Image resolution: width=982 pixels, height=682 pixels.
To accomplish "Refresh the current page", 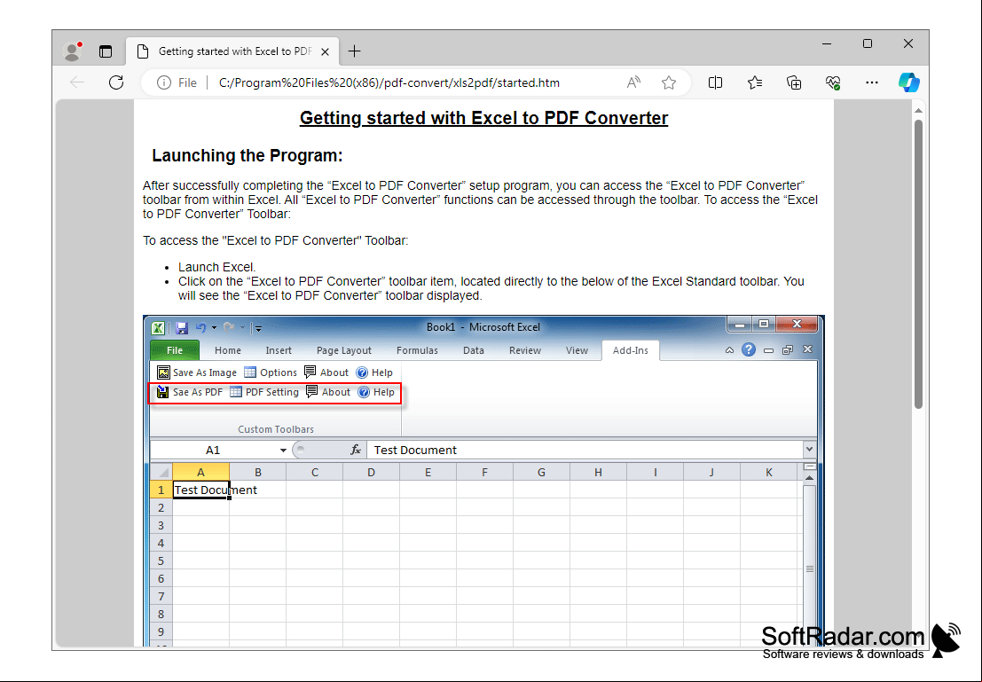I will 116,82.
